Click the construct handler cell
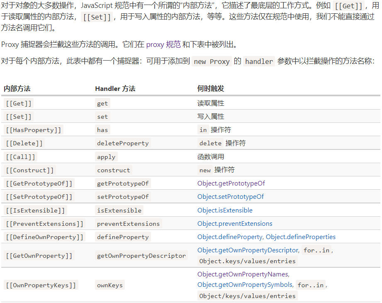 tap(114, 170)
